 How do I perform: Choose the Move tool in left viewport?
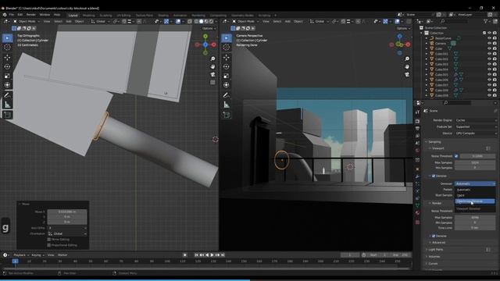tap(7, 58)
